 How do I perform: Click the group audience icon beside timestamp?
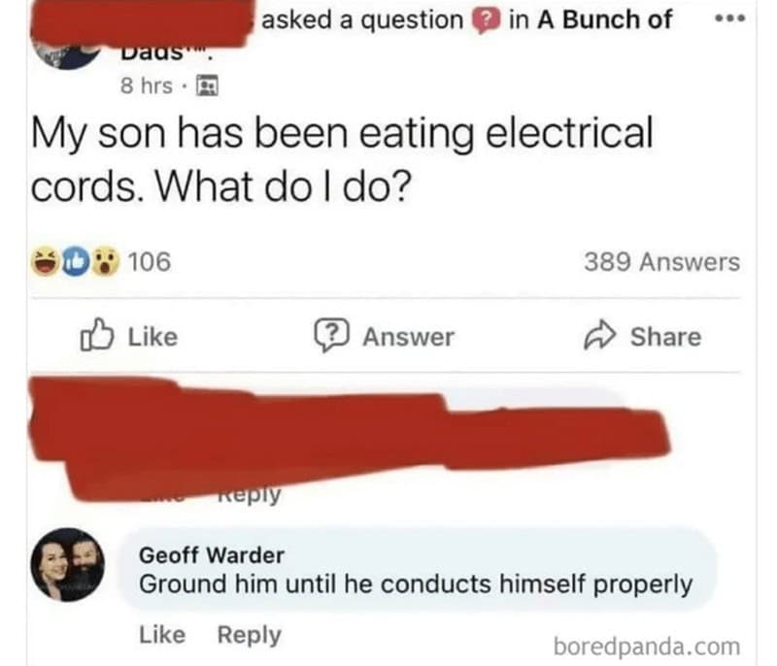pyautogui.click(x=207, y=85)
